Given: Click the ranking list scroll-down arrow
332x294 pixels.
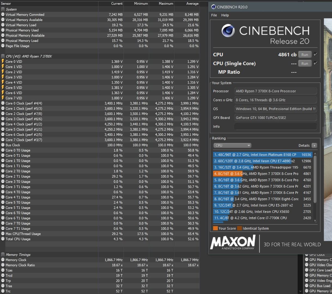Looking at the screenshot, I should [x=315, y=221].
